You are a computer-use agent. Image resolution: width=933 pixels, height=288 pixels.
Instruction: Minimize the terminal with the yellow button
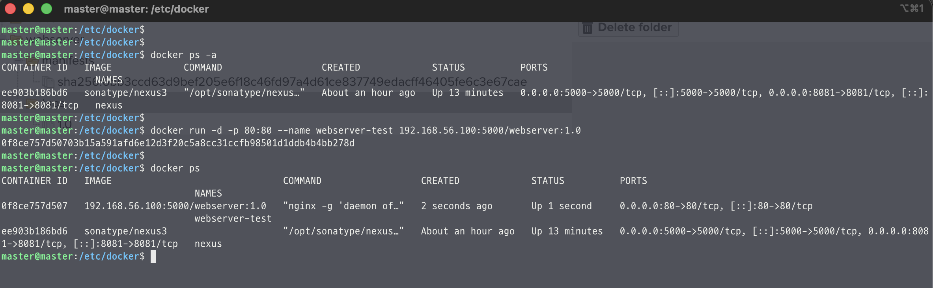pyautogui.click(x=28, y=9)
